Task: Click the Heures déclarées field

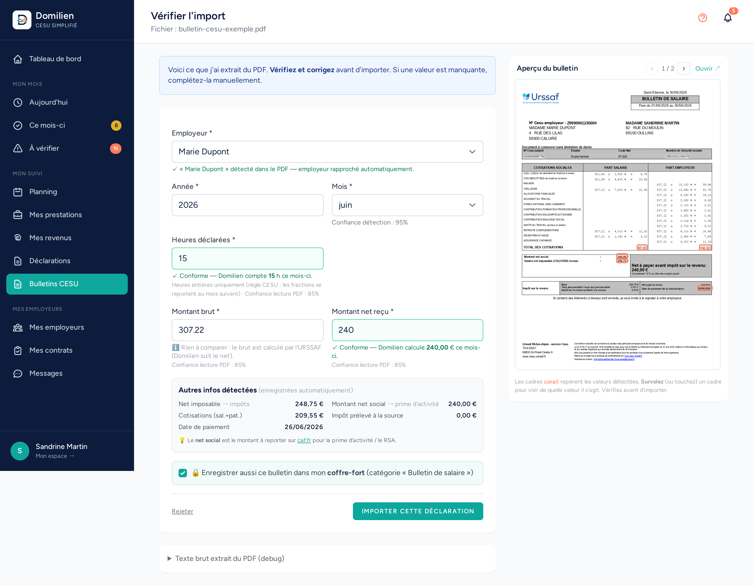Action: coord(247,259)
